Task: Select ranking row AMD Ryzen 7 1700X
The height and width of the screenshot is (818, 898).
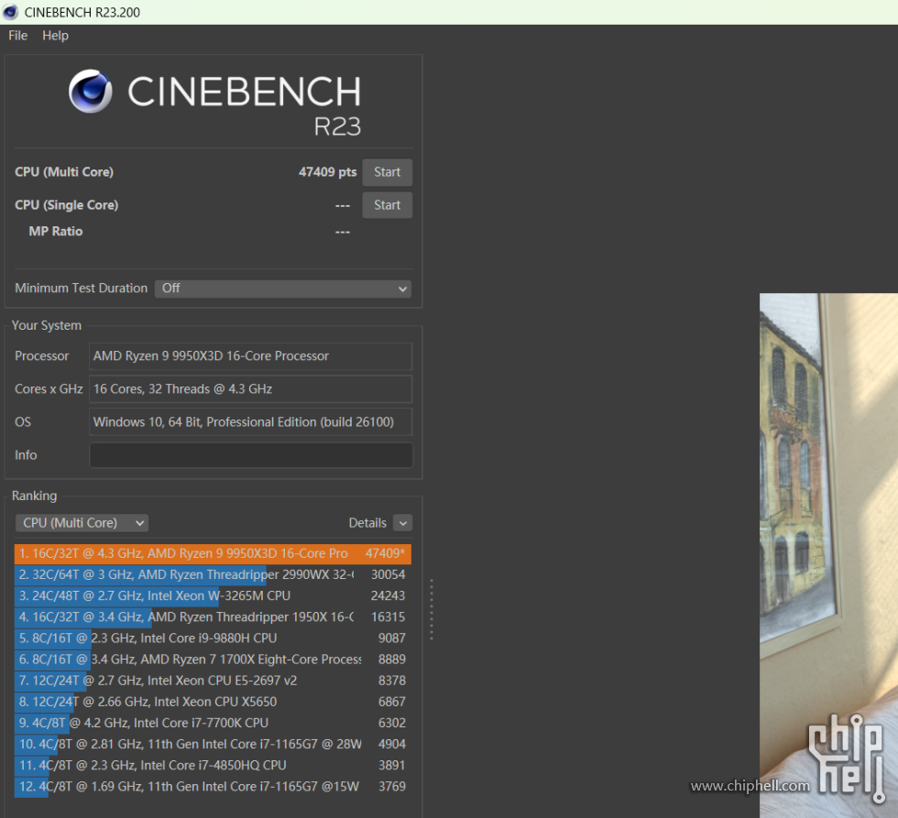Action: click(x=213, y=660)
